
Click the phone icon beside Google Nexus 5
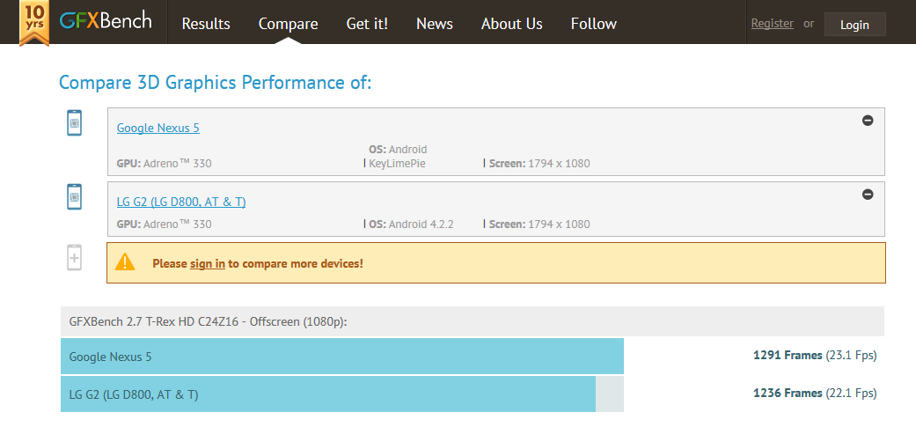[x=74, y=122]
